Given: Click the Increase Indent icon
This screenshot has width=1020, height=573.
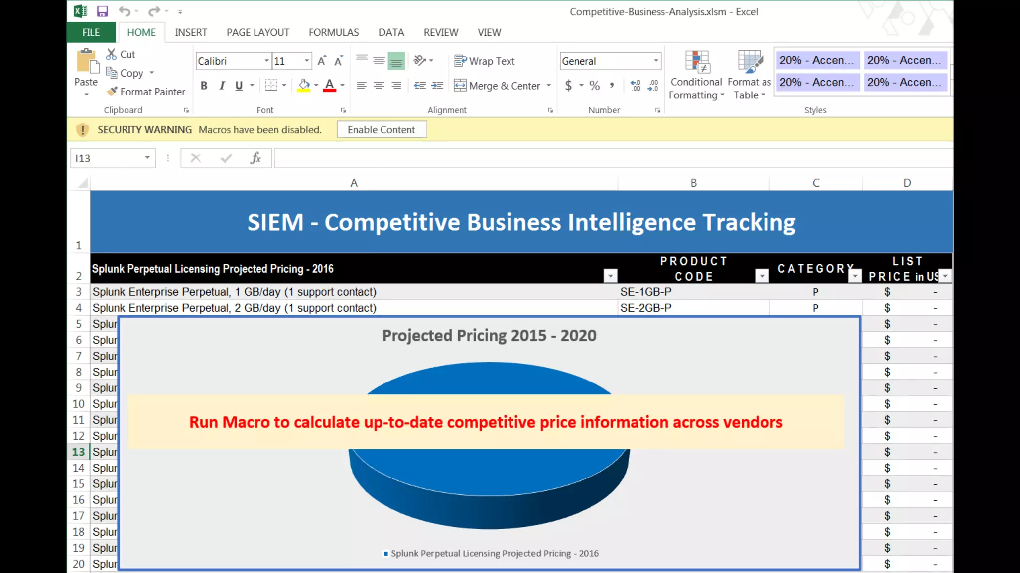Looking at the screenshot, I should tap(437, 86).
